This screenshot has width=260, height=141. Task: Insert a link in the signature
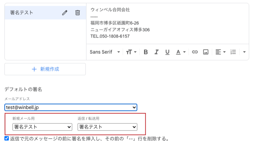click(195, 52)
